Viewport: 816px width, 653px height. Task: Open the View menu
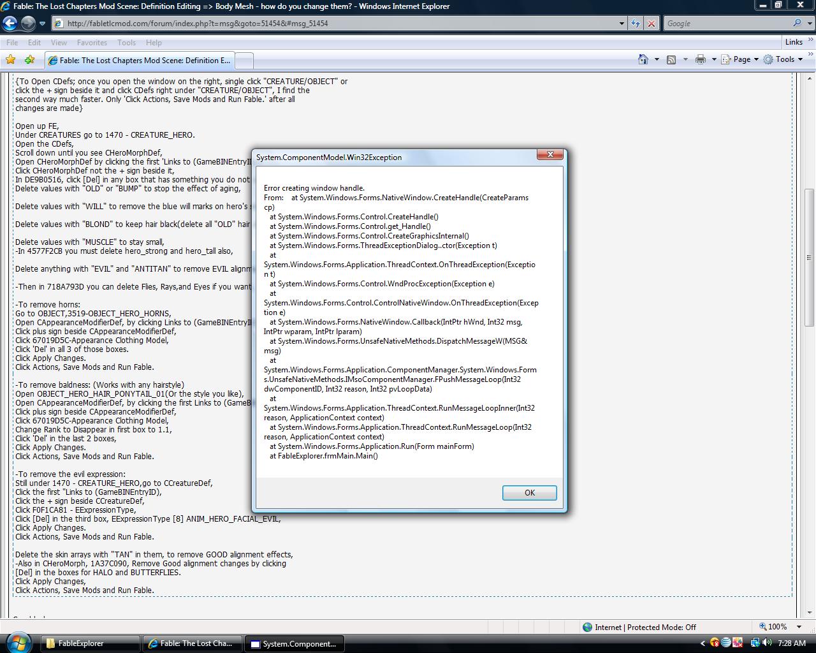(59, 43)
